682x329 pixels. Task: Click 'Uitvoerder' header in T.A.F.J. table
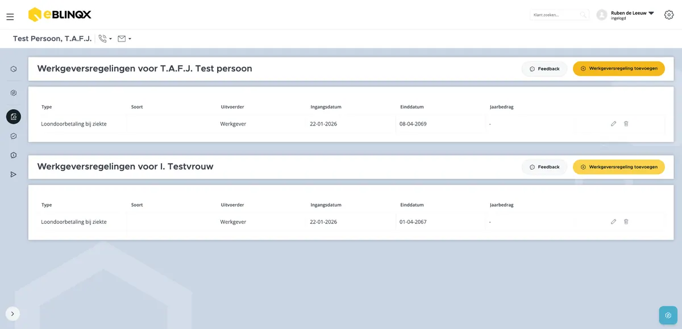232,107
